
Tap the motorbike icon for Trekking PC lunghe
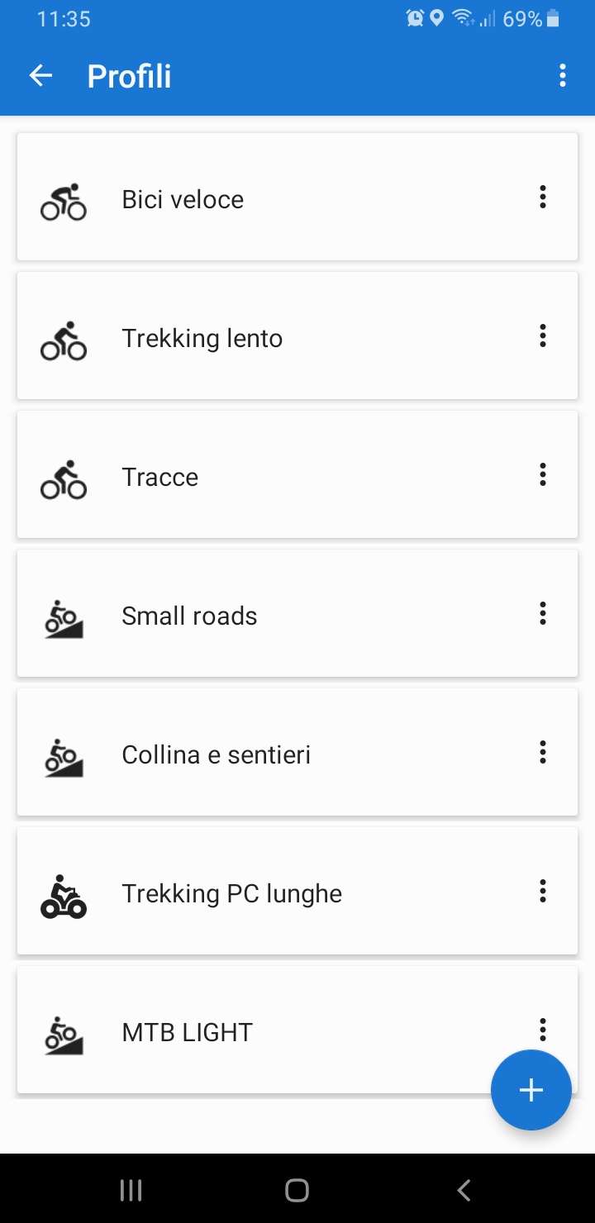pos(64,896)
